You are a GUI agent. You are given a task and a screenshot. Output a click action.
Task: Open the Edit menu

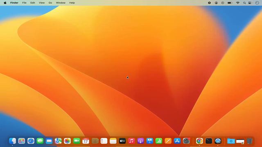[33, 3]
